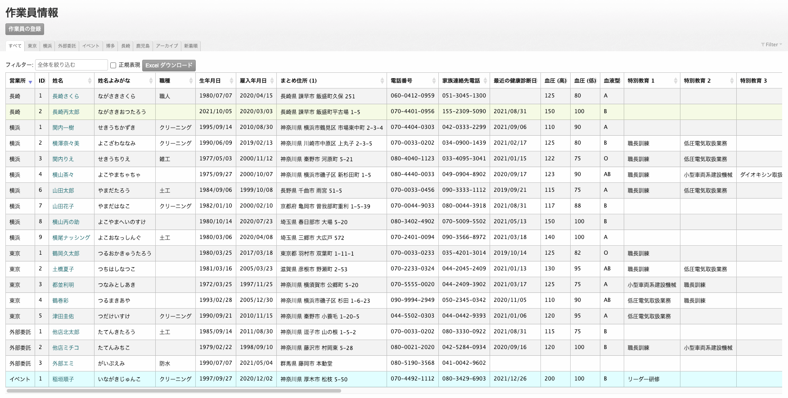Open the 鹿児島 tab
This screenshot has width=788, height=398.
coord(143,46)
